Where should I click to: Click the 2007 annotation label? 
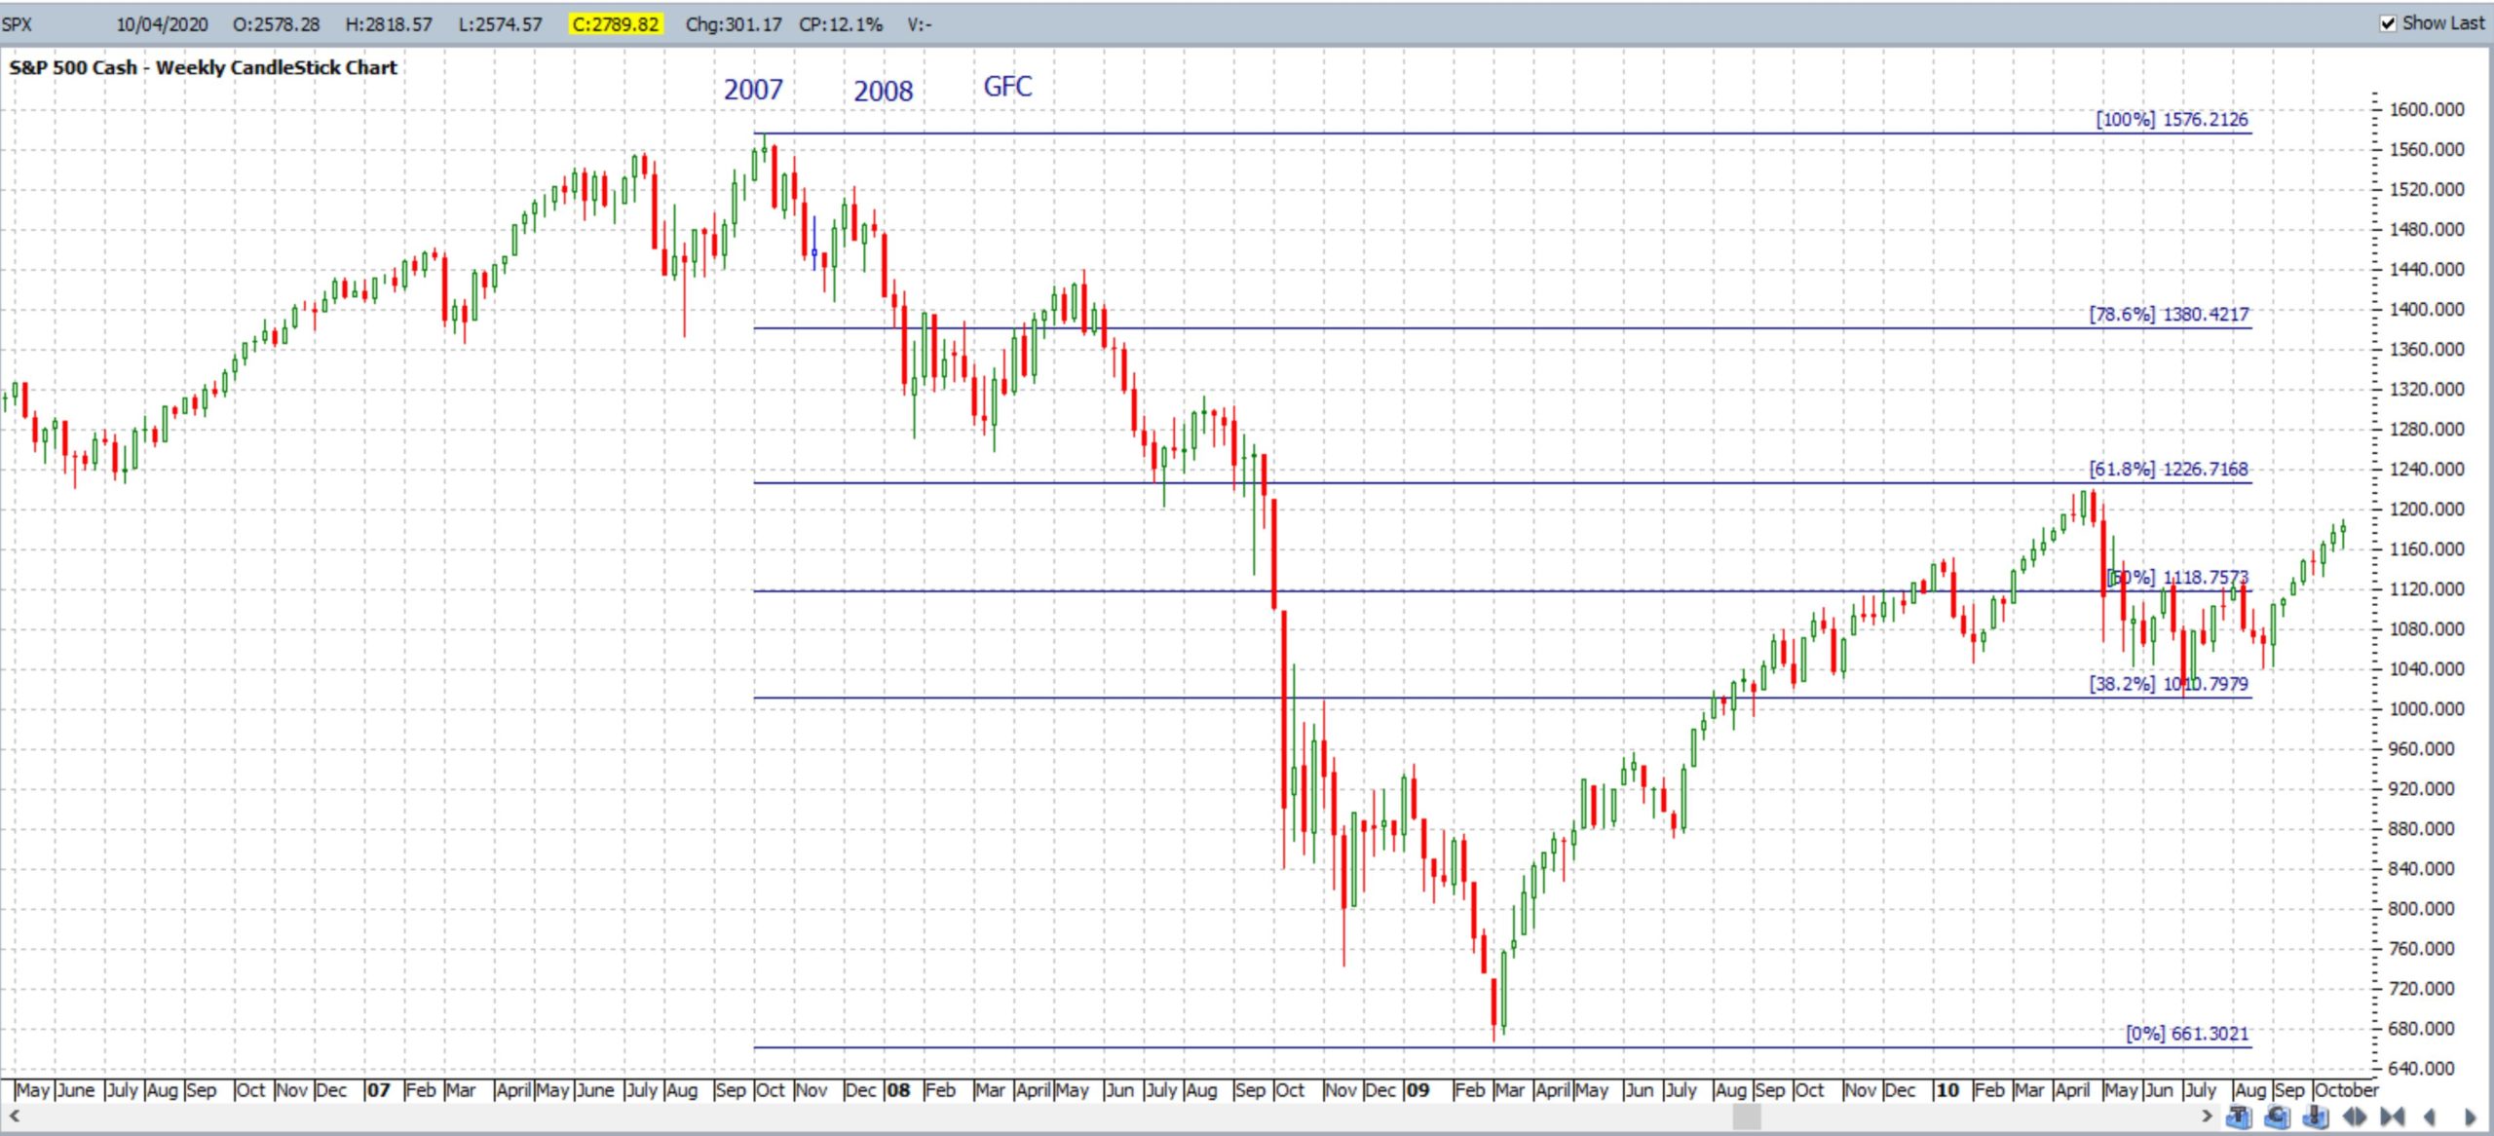point(753,90)
